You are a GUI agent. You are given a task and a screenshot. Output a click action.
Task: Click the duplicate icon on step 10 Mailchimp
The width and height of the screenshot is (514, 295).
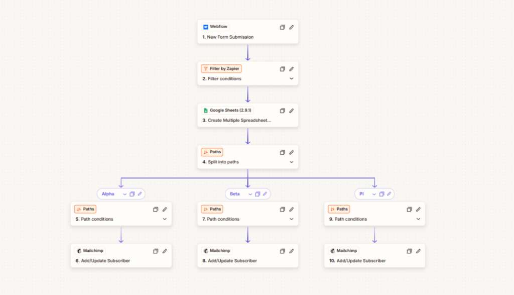[409, 251]
